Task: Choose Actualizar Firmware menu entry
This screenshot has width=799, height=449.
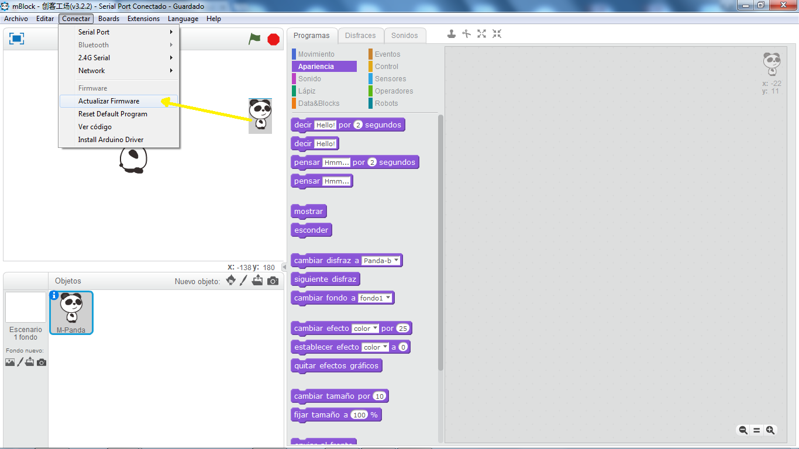Action: pos(119,101)
